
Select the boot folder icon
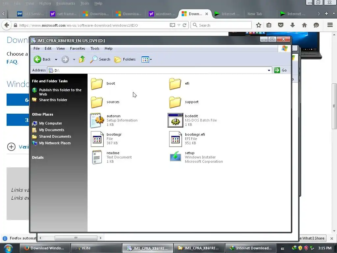[97, 84]
